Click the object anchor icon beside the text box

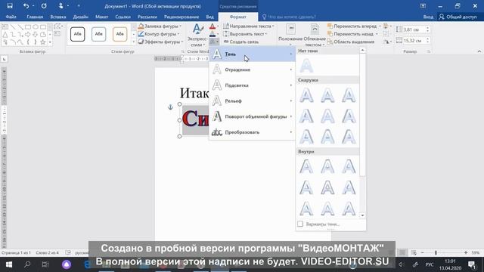coord(170,107)
